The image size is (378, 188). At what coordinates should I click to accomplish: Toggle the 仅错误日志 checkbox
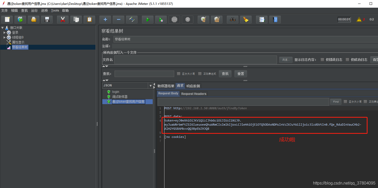(x=322, y=60)
